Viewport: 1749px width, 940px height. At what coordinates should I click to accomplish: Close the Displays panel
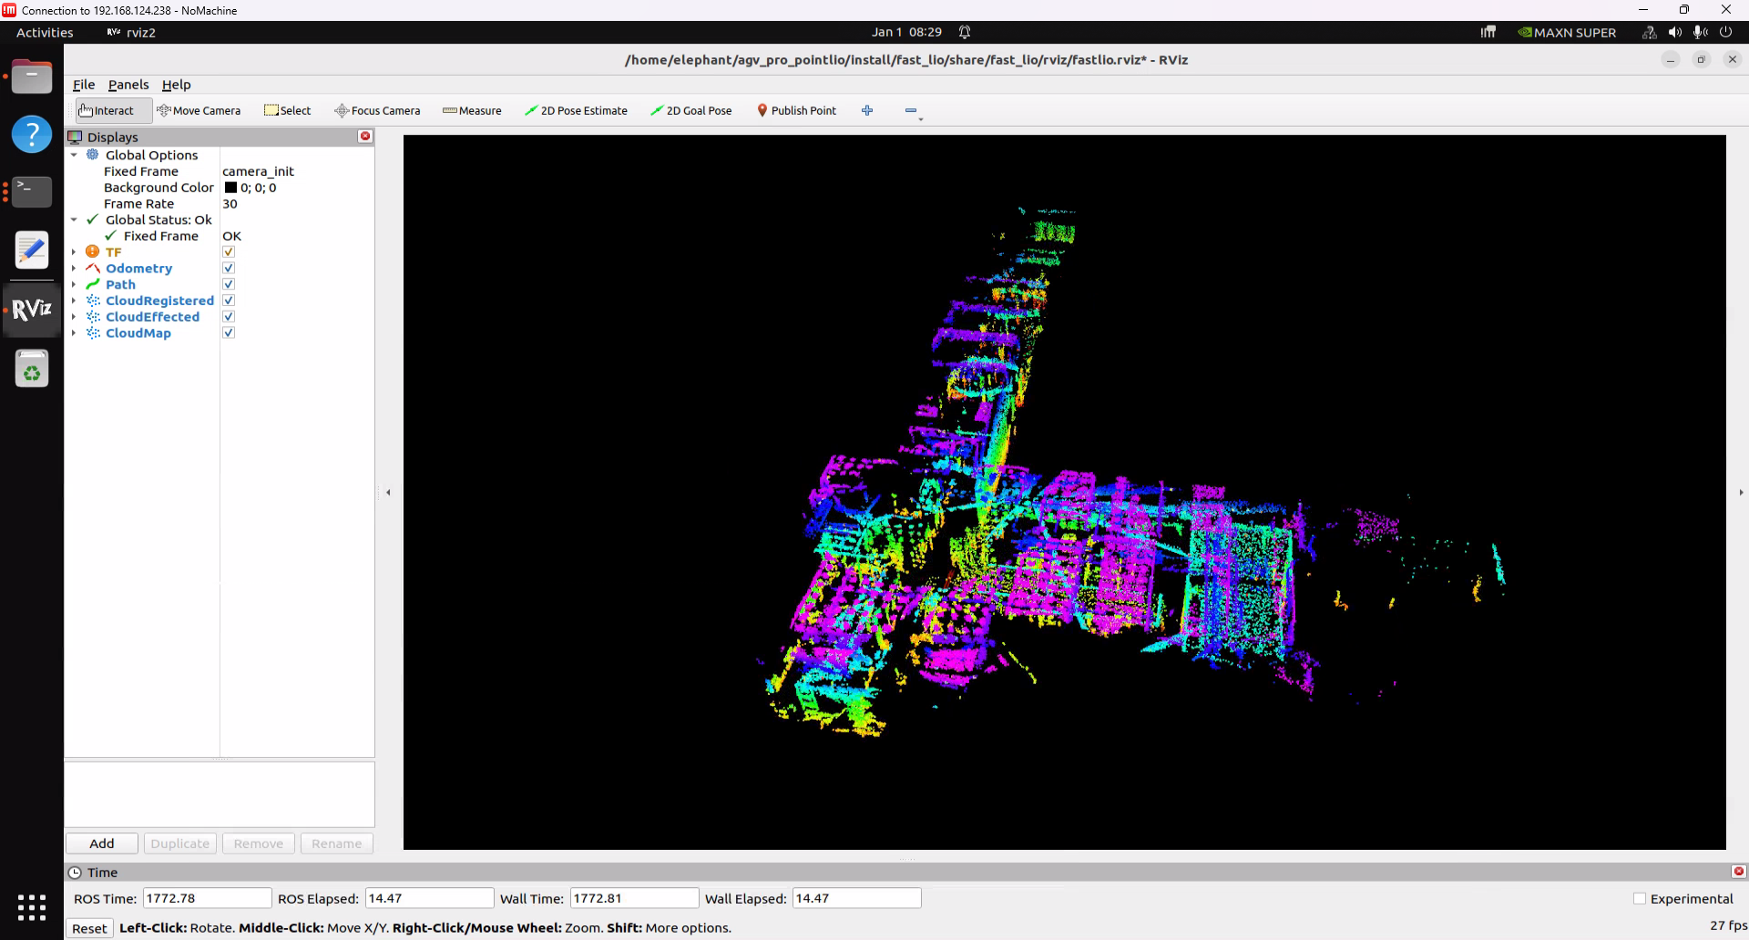coord(365,137)
